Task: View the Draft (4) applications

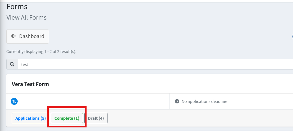Action: [x=96, y=118]
